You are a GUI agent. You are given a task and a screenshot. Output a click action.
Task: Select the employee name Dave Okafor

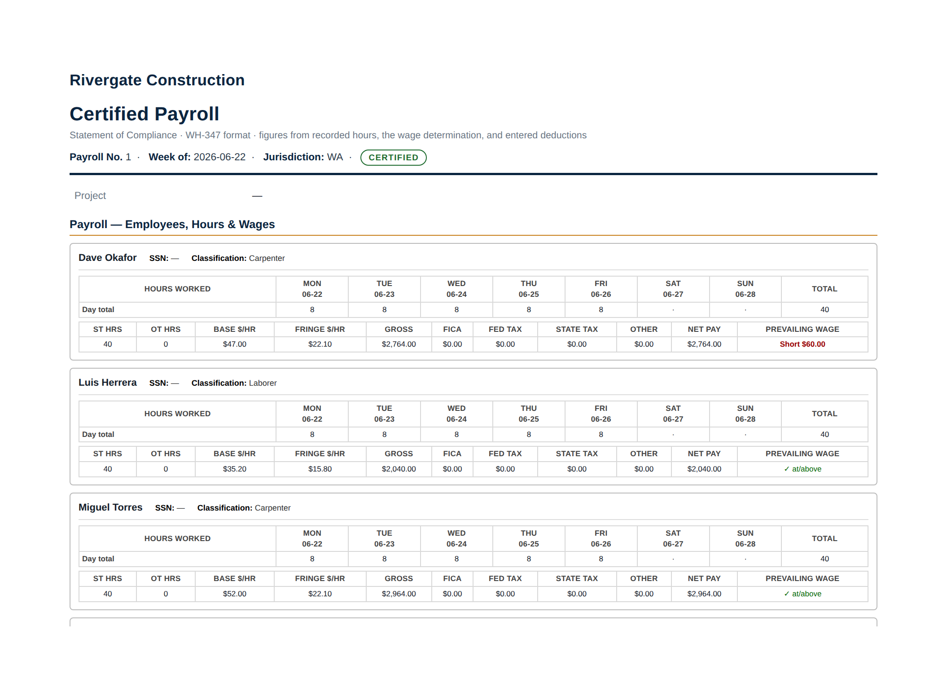pos(107,258)
